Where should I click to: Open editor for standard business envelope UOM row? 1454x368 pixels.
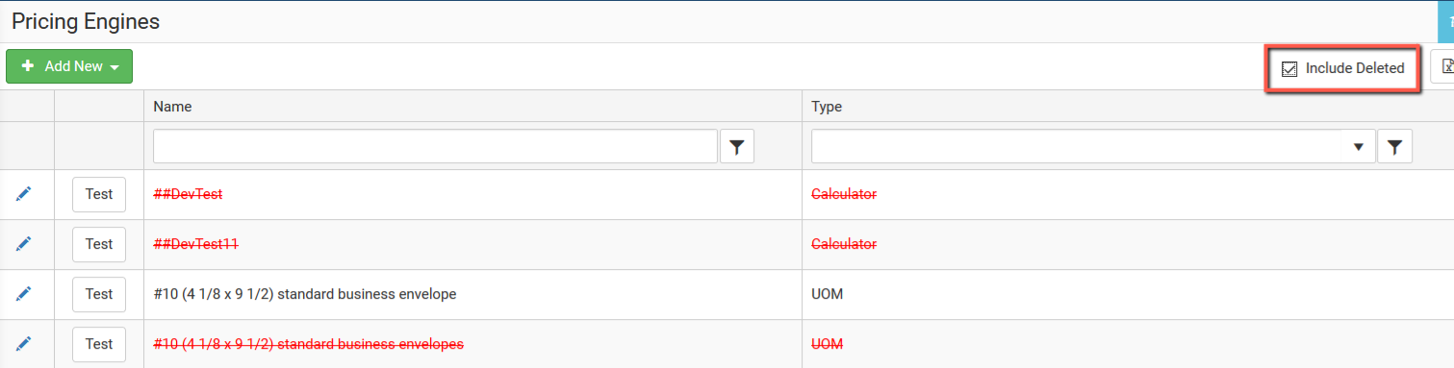click(24, 294)
